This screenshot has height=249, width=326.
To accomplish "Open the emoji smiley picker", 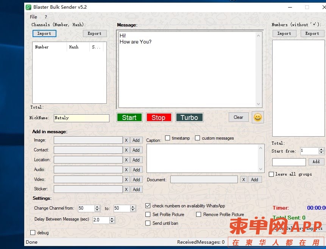I will point(257,117).
